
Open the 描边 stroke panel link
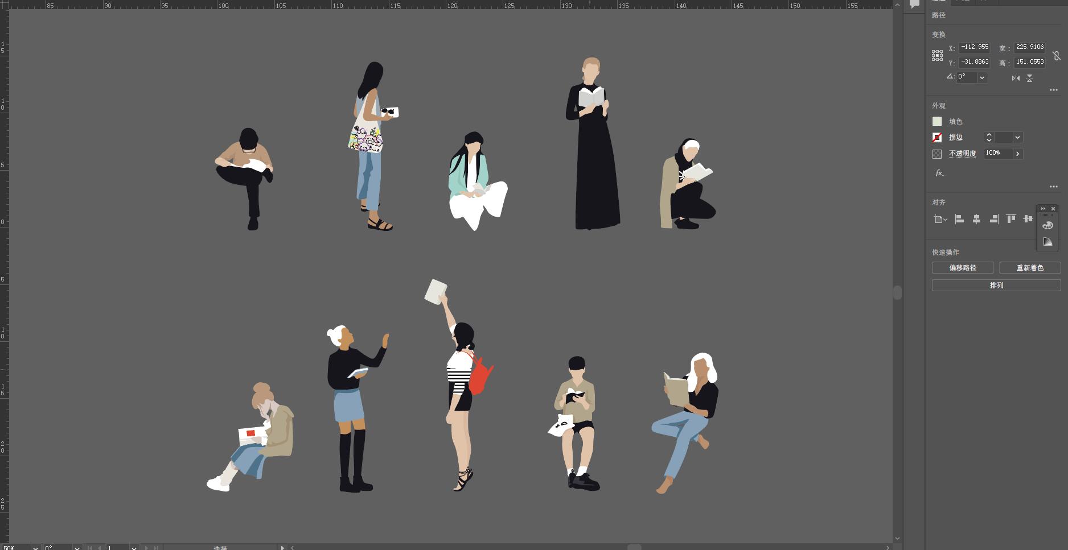pyautogui.click(x=956, y=137)
